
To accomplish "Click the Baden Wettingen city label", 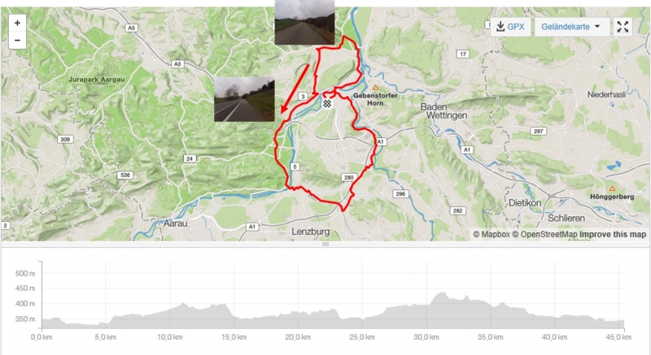I will point(443,111).
